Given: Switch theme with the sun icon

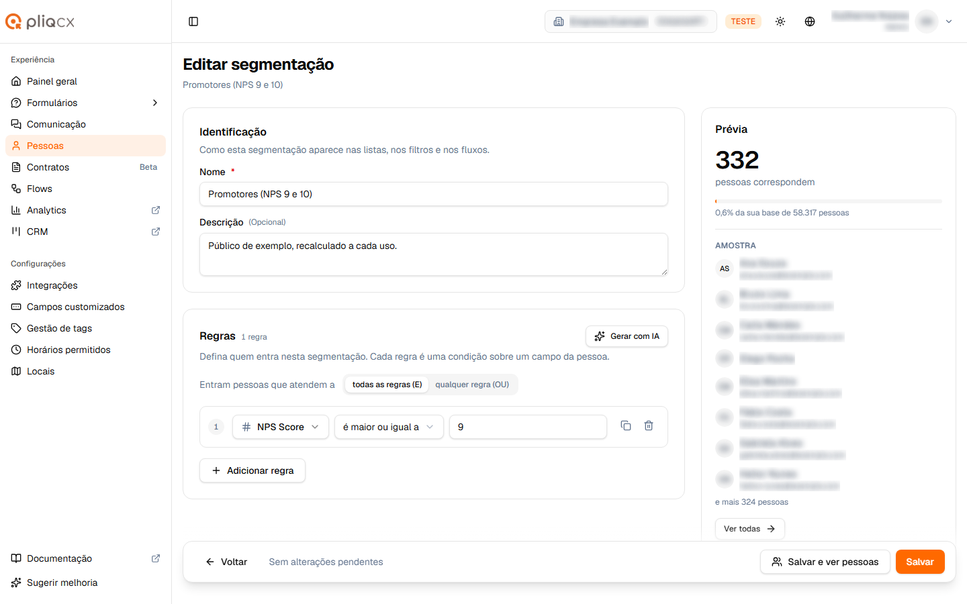Looking at the screenshot, I should click(780, 21).
